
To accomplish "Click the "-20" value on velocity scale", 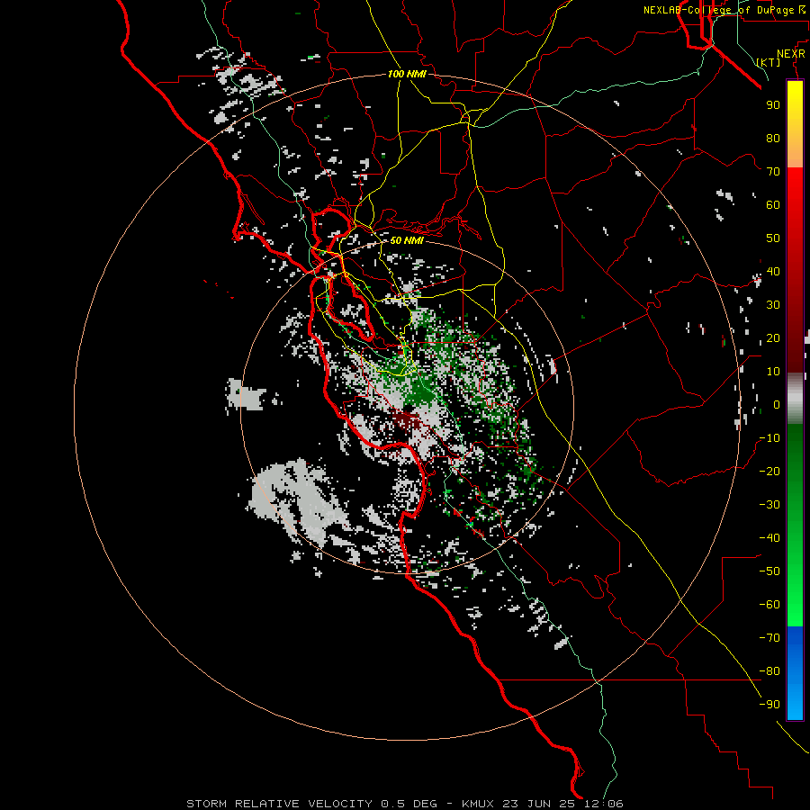I will coord(769,471).
